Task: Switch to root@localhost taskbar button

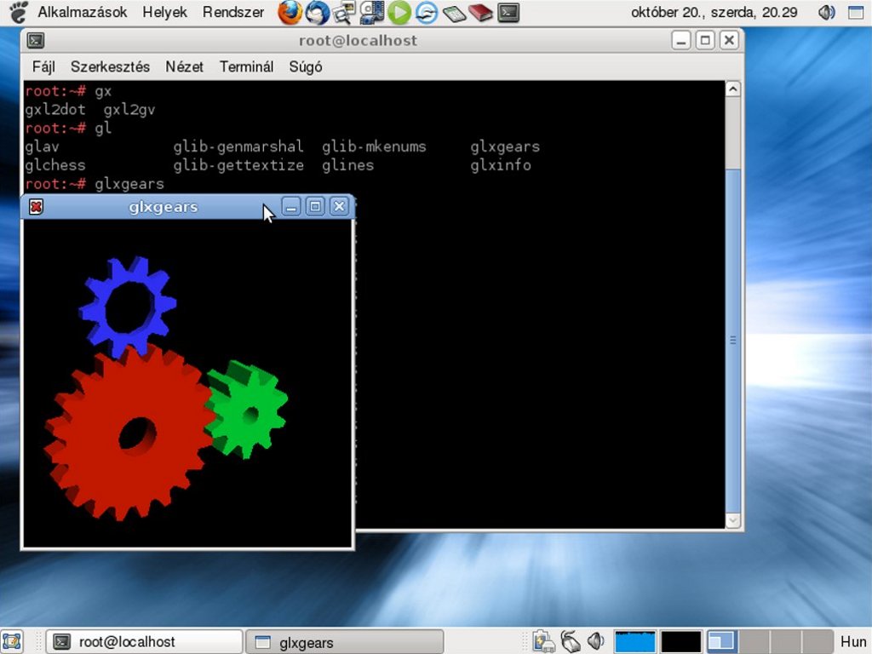Action: [x=144, y=642]
